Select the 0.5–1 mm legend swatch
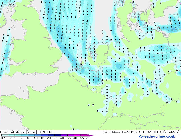Viewport: 181px width, 139px height. click(11, 135)
